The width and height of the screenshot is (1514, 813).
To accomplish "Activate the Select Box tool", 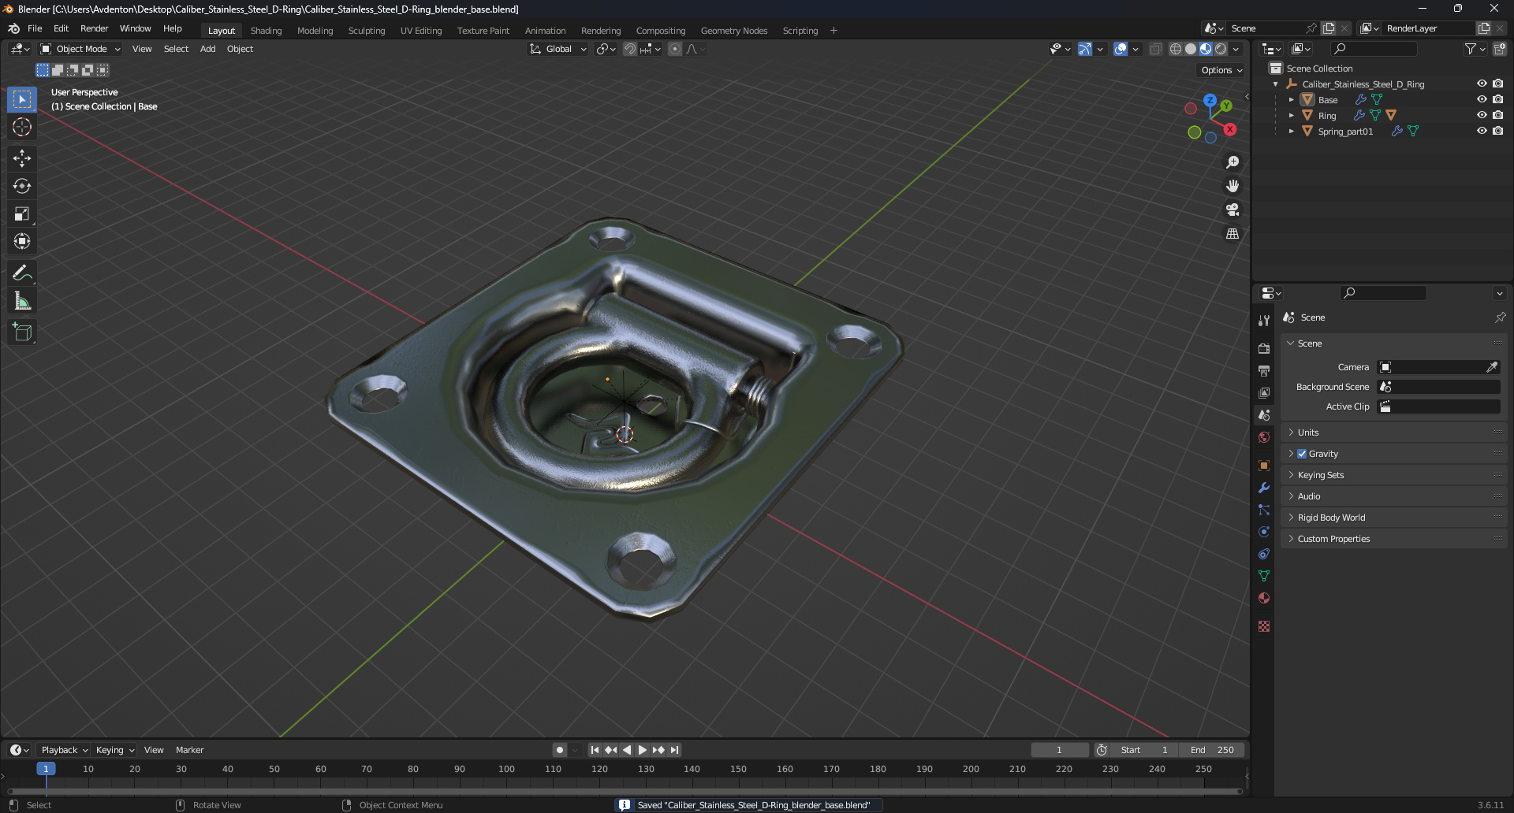I will (x=22, y=99).
